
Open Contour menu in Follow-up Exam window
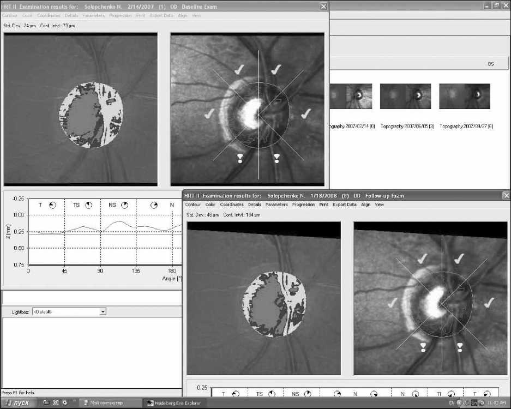(193, 204)
